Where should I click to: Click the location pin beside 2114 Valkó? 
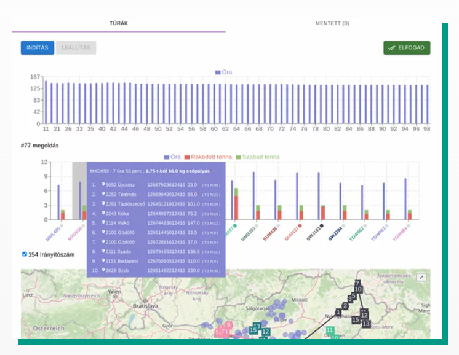pos(103,222)
